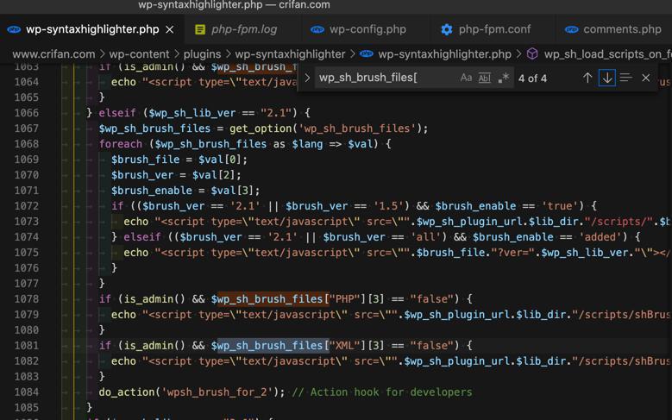672x420 pixels.
Task: Toggle Use Regular Expression in find widget
Action: pyautogui.click(x=503, y=78)
